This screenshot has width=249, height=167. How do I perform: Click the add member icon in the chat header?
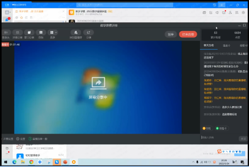click(x=230, y=13)
